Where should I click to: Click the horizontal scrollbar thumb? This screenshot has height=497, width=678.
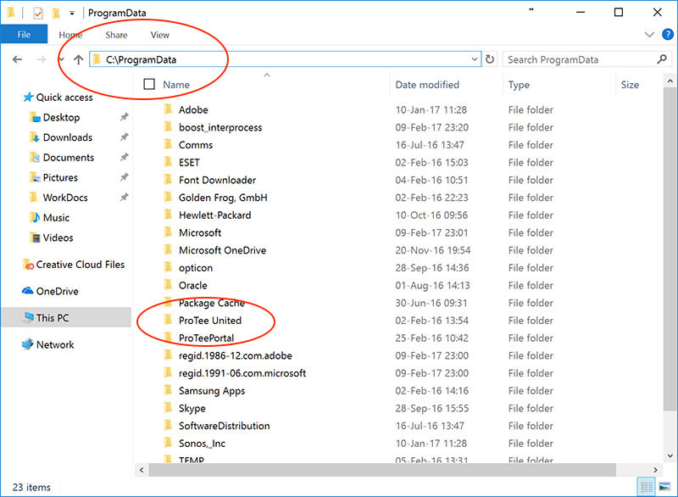click(x=382, y=470)
